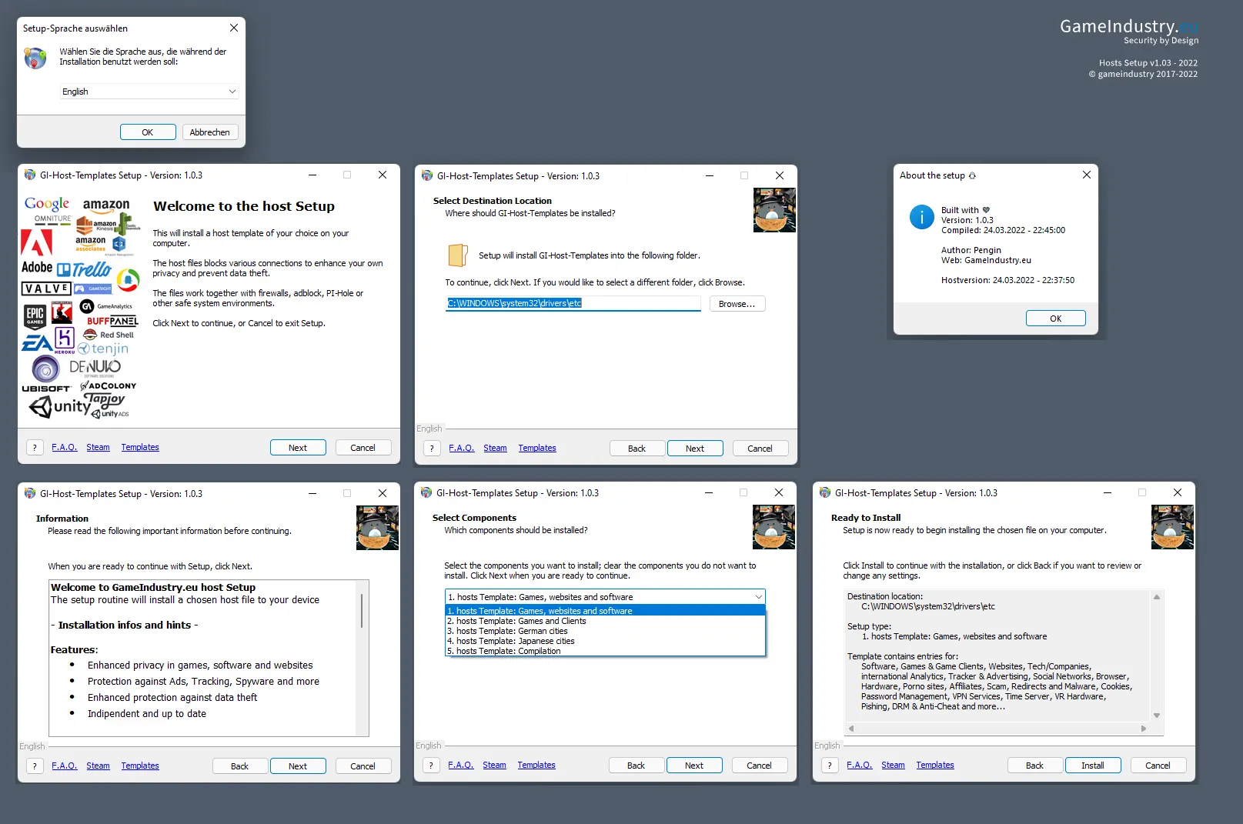Open Steam link in Information window
The image size is (1243, 824).
point(98,766)
